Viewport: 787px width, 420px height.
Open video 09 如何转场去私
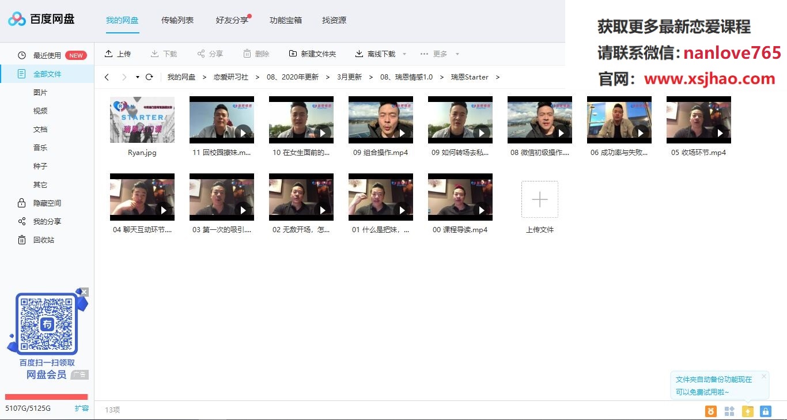[460, 120]
